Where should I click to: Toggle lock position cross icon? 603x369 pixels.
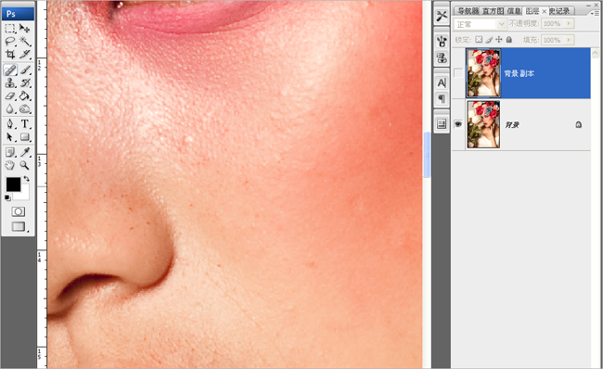tap(499, 40)
